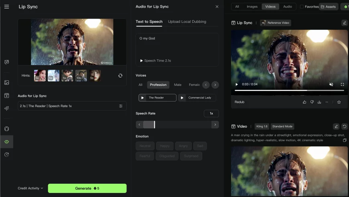This screenshot has width=349, height=197.
Task: Edit the Lip Sync entry
Action: pos(345,23)
